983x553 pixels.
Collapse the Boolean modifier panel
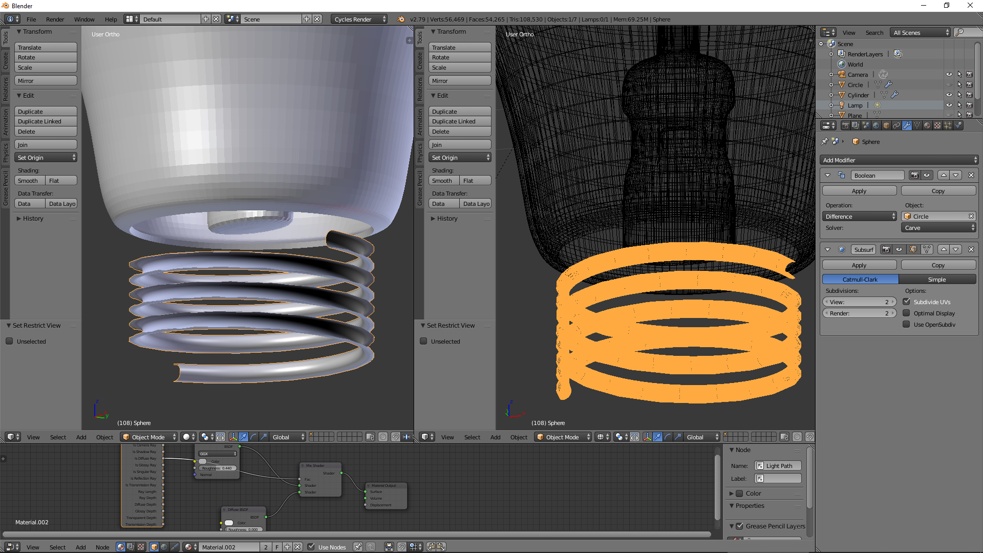click(827, 175)
